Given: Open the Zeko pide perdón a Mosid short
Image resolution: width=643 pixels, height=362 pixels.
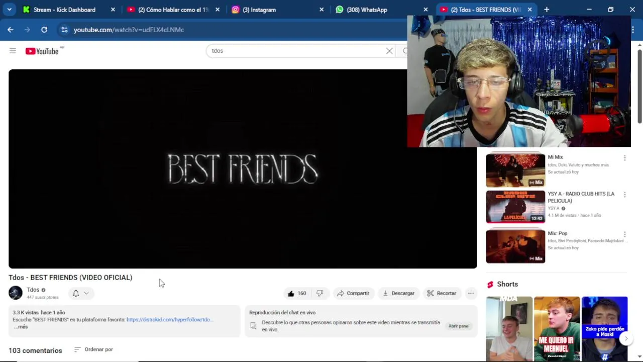Looking at the screenshot, I should tap(604, 329).
